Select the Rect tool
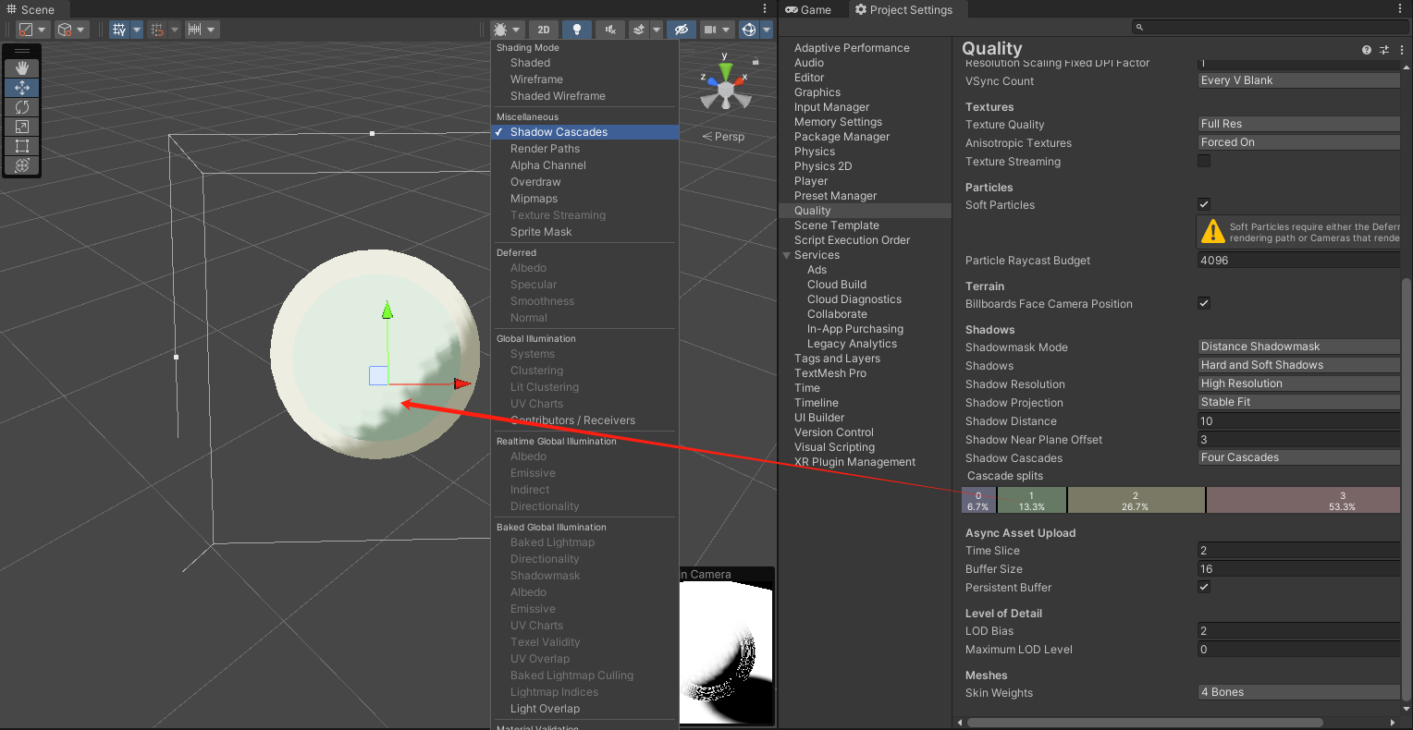Image resolution: width=1413 pixels, height=730 pixels. [22, 146]
